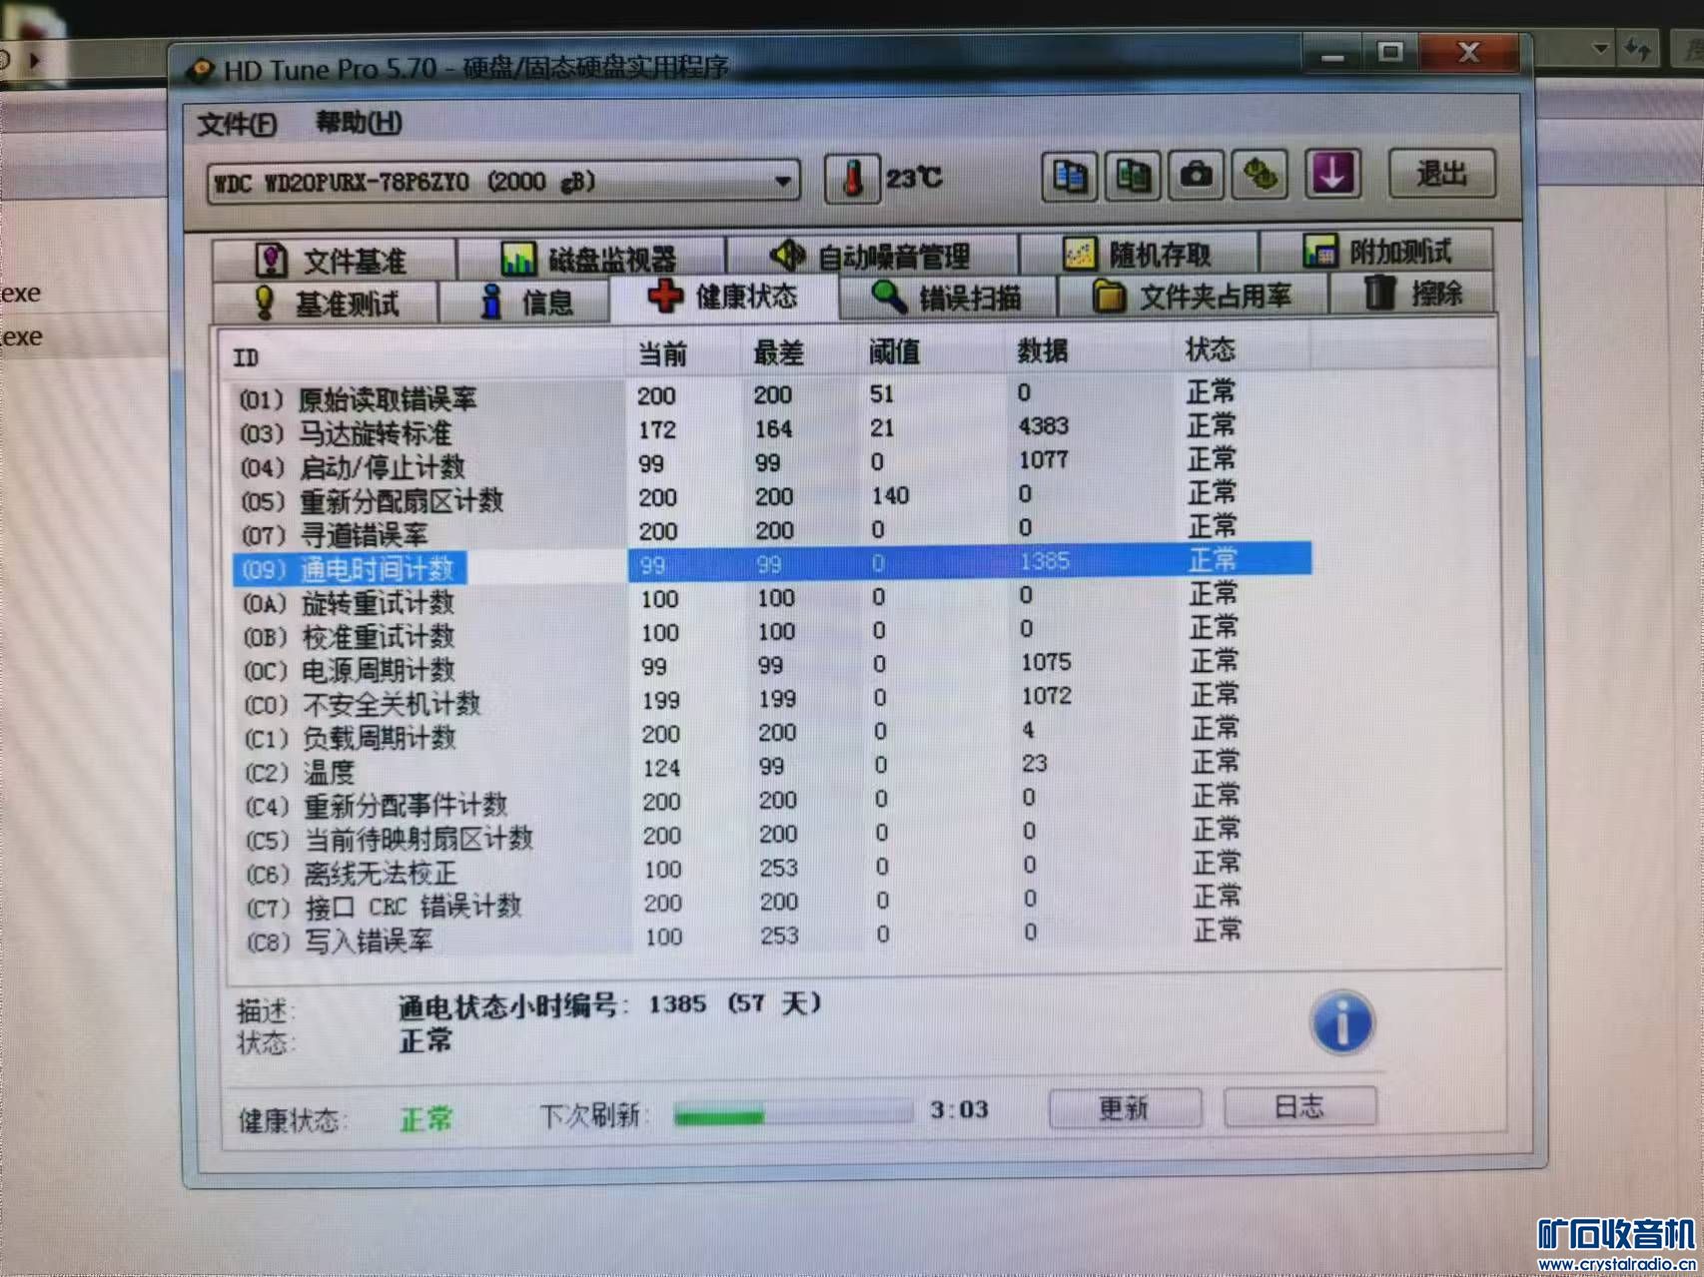Copy info to clipboard toolbar icon
Image resolution: width=1704 pixels, height=1277 pixels.
click(x=1069, y=177)
